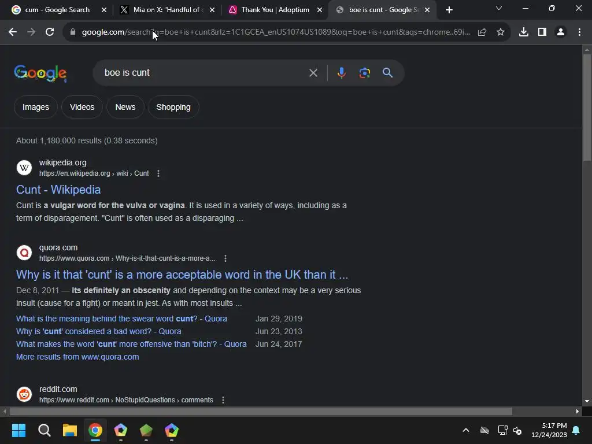
Task: Share this page from the address bar
Action: (482, 32)
